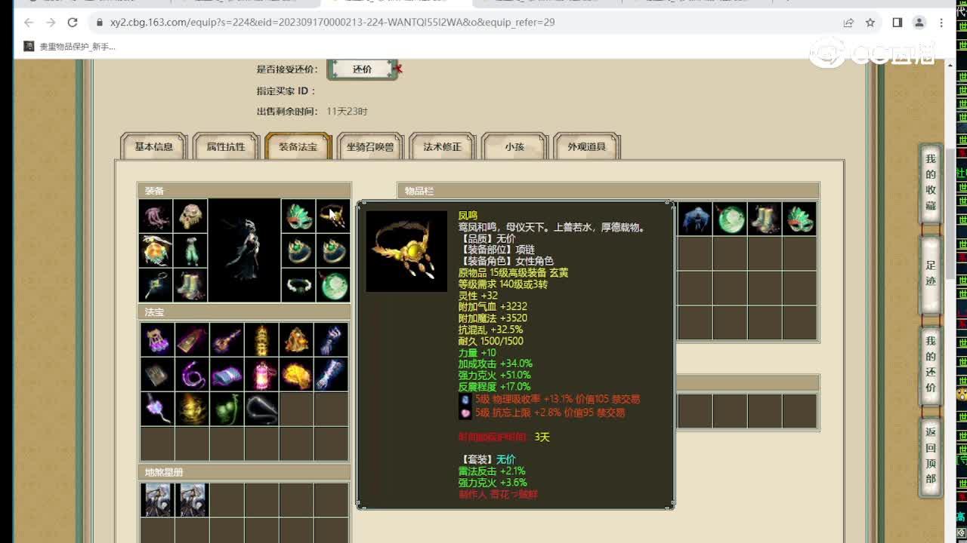Select the purple whip magic treasure icon
The height and width of the screenshot is (543, 967).
[x=192, y=375]
